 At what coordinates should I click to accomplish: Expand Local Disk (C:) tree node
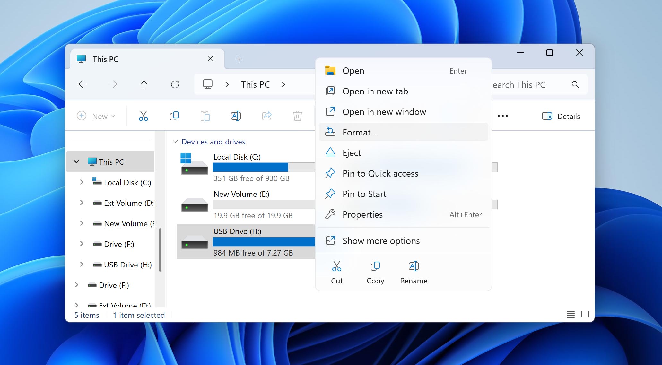tap(82, 182)
